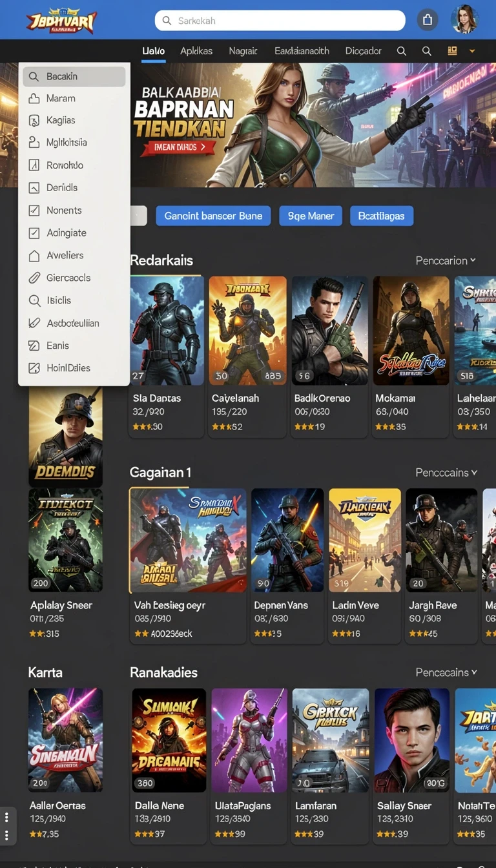Click the Karrta section heading
Screen dimensions: 496x868
point(45,672)
